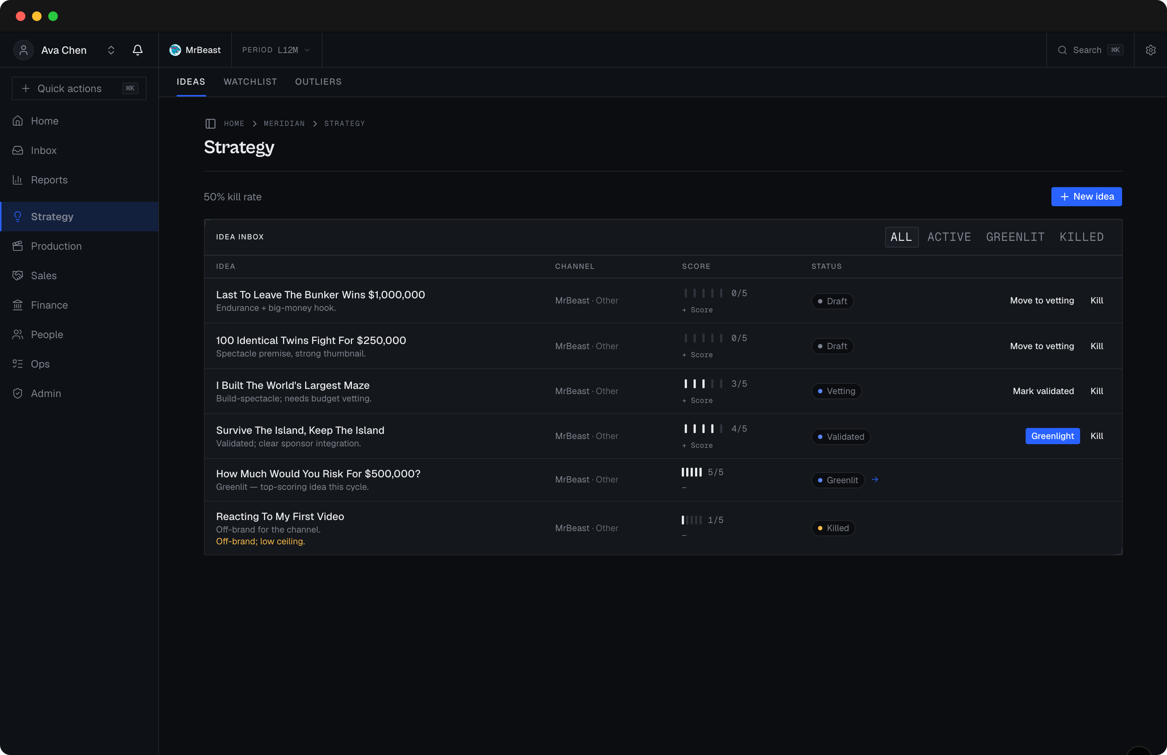The width and height of the screenshot is (1167, 755).
Task: Open the notifications bell
Action: click(x=138, y=50)
